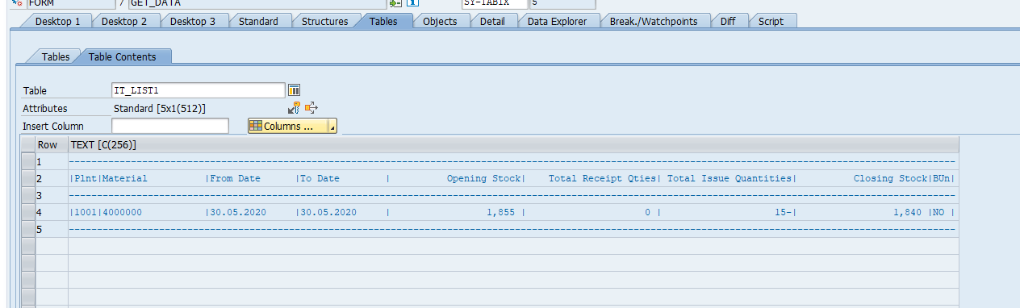
Task: Click the 'Insert Column' label
Action: tap(53, 126)
